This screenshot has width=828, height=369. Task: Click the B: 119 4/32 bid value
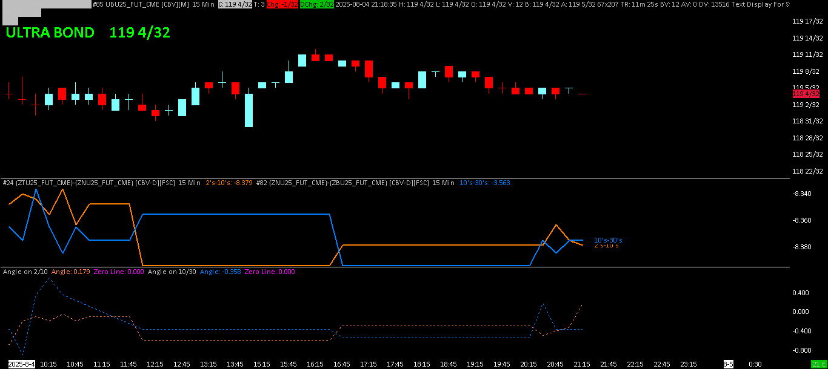pos(543,4)
